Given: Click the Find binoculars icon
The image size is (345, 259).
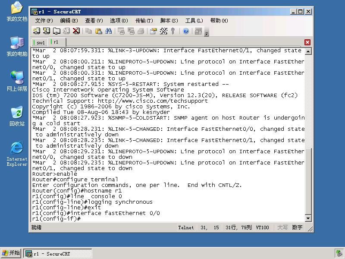Looking at the screenshot, I should [x=109, y=31].
